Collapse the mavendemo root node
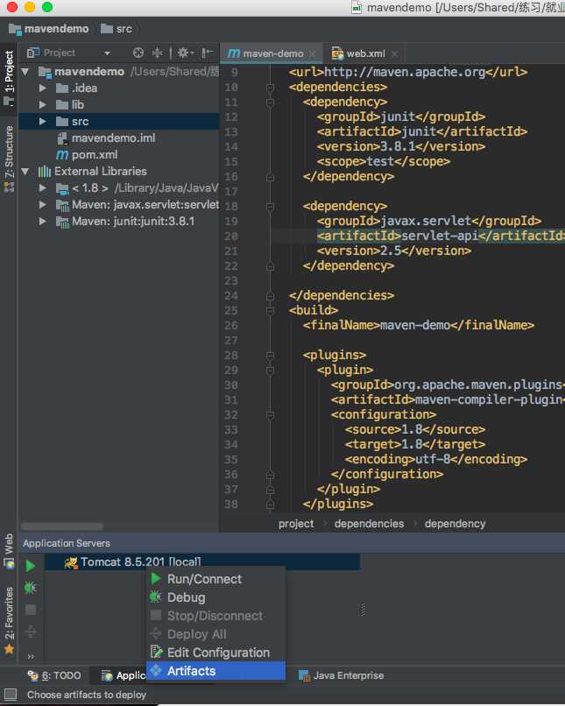This screenshot has height=706, width=565. pyautogui.click(x=25, y=72)
